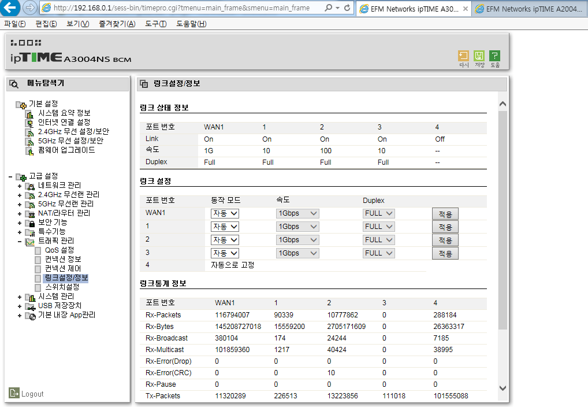Click the address bar search magnifier icon
Image resolution: width=588 pixels, height=407 pixels.
pos(328,8)
